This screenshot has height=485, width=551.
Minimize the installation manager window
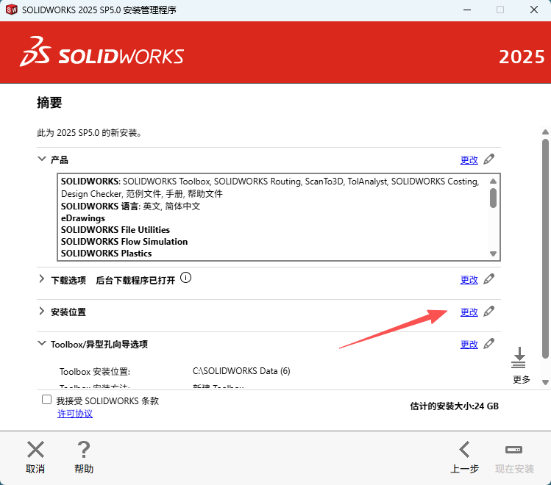coord(467,10)
